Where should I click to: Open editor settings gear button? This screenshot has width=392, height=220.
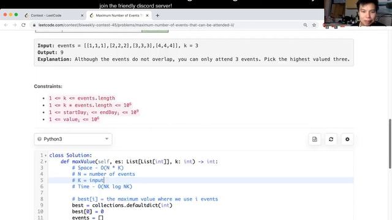click(347, 139)
